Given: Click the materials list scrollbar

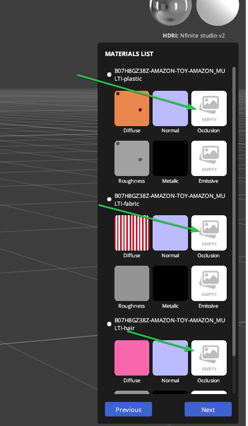Looking at the screenshot, I should 234,211.
